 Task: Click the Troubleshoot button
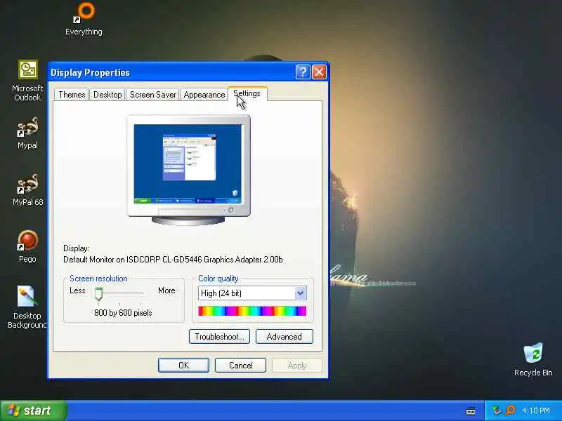coord(219,337)
